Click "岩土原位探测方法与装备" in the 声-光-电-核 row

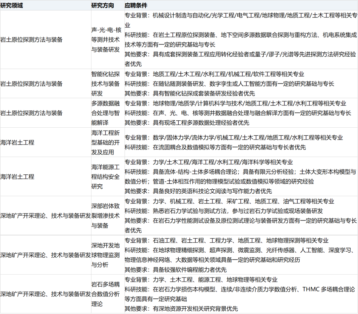pyautogui.click(x=31, y=40)
